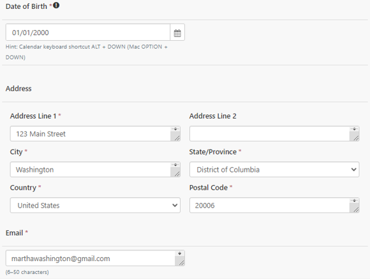This screenshot has width=370, height=279.
Task: Click the Address Line 1 field
Action: [95, 133]
